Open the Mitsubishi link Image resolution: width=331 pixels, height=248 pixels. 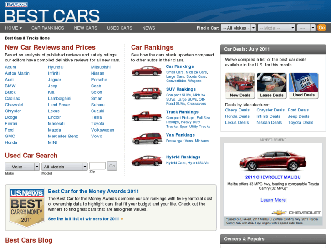101,67
